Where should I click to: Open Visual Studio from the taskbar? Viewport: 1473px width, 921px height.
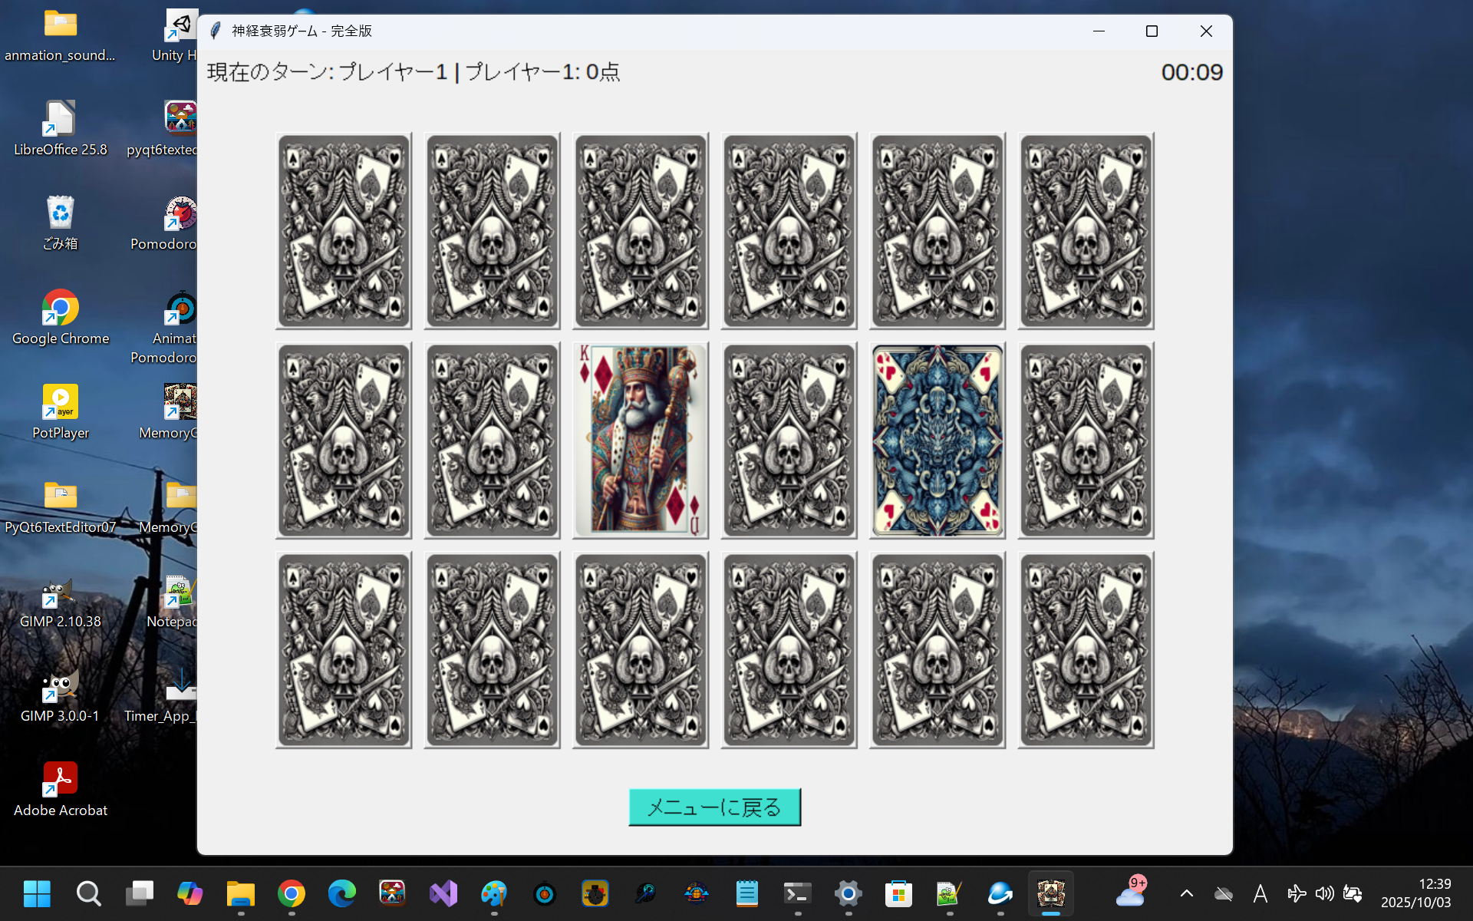pyautogui.click(x=443, y=893)
